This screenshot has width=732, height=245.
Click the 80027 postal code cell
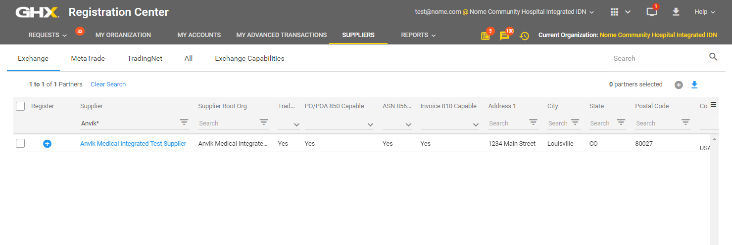644,144
